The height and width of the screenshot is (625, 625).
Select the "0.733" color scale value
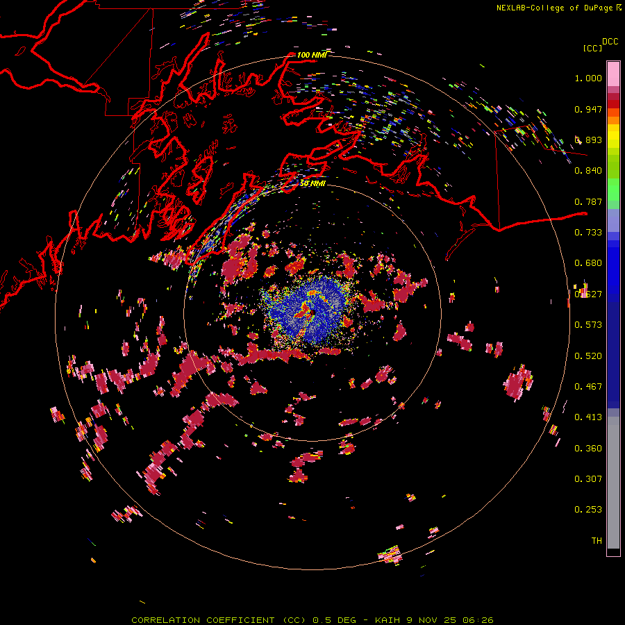pos(588,233)
